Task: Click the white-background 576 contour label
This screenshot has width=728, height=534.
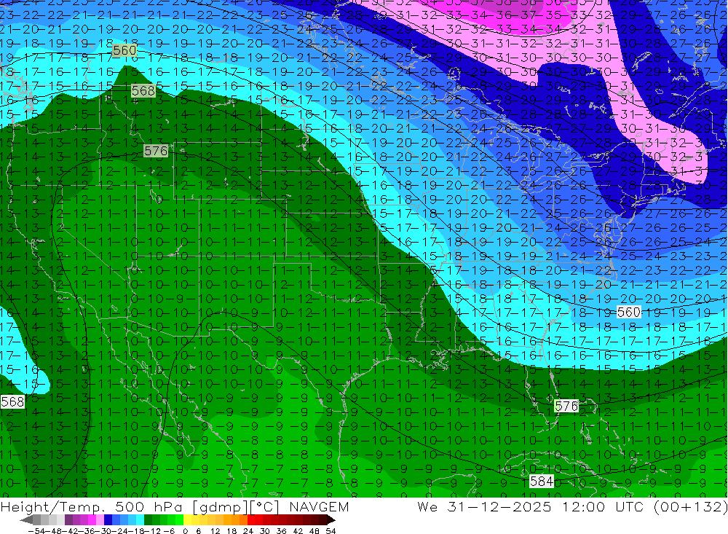Action: coord(566,407)
